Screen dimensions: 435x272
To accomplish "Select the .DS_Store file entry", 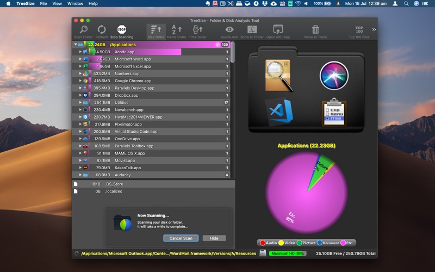I will coord(114,184).
